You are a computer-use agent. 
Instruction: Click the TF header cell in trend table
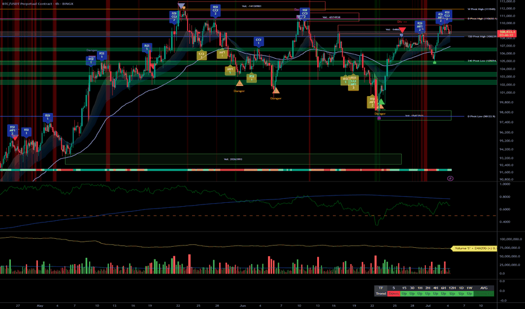pos(381,288)
